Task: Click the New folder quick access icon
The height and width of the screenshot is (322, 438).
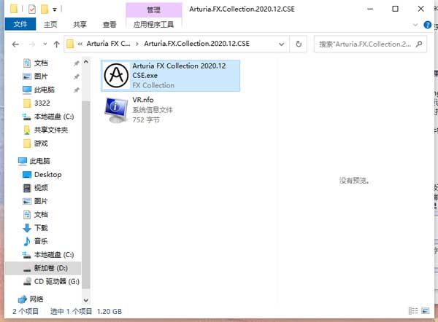Action: coord(45,9)
